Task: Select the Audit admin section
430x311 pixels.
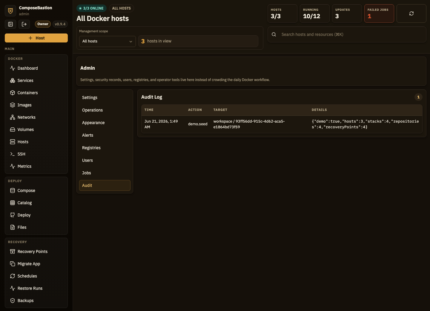Action: 105,185
